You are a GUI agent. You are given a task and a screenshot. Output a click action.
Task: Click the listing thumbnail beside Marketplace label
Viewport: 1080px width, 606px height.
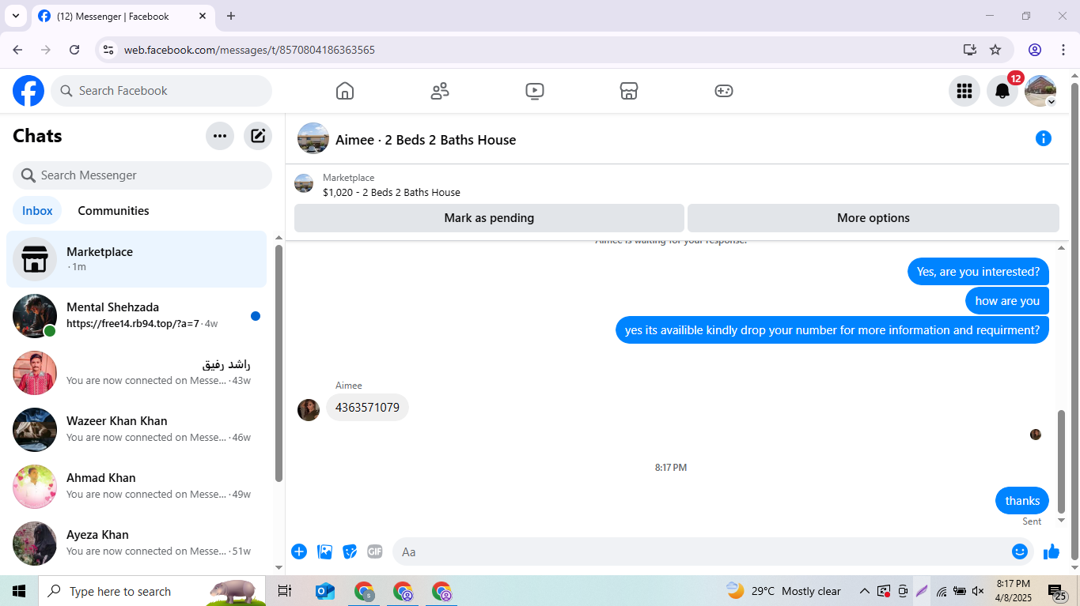pos(304,183)
